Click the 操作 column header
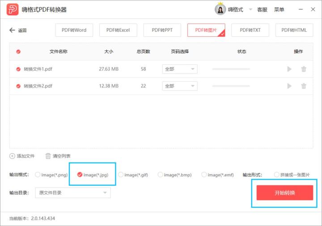 (x=298, y=51)
